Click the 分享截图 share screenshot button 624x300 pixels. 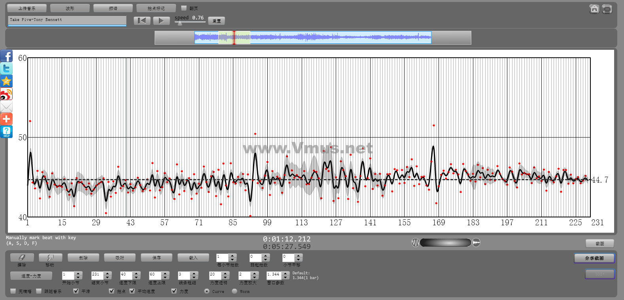click(594, 258)
